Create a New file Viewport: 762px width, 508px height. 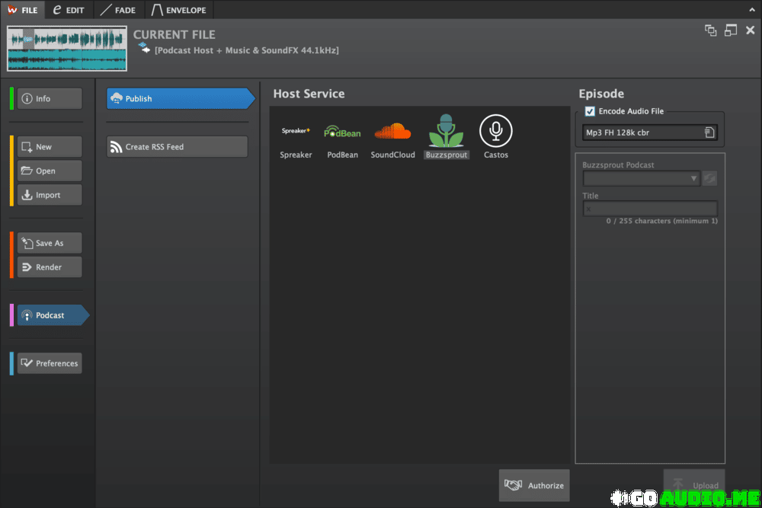coord(50,147)
